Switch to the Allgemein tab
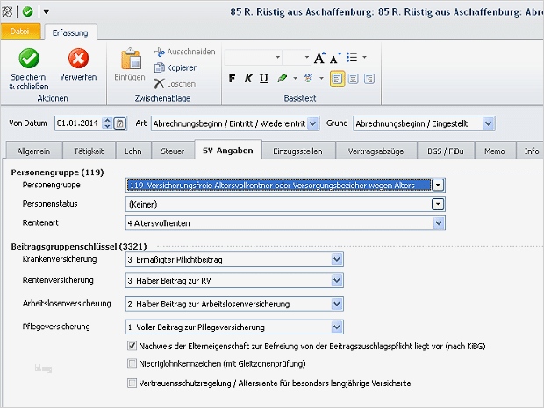This screenshot has height=408, width=544. point(33,151)
